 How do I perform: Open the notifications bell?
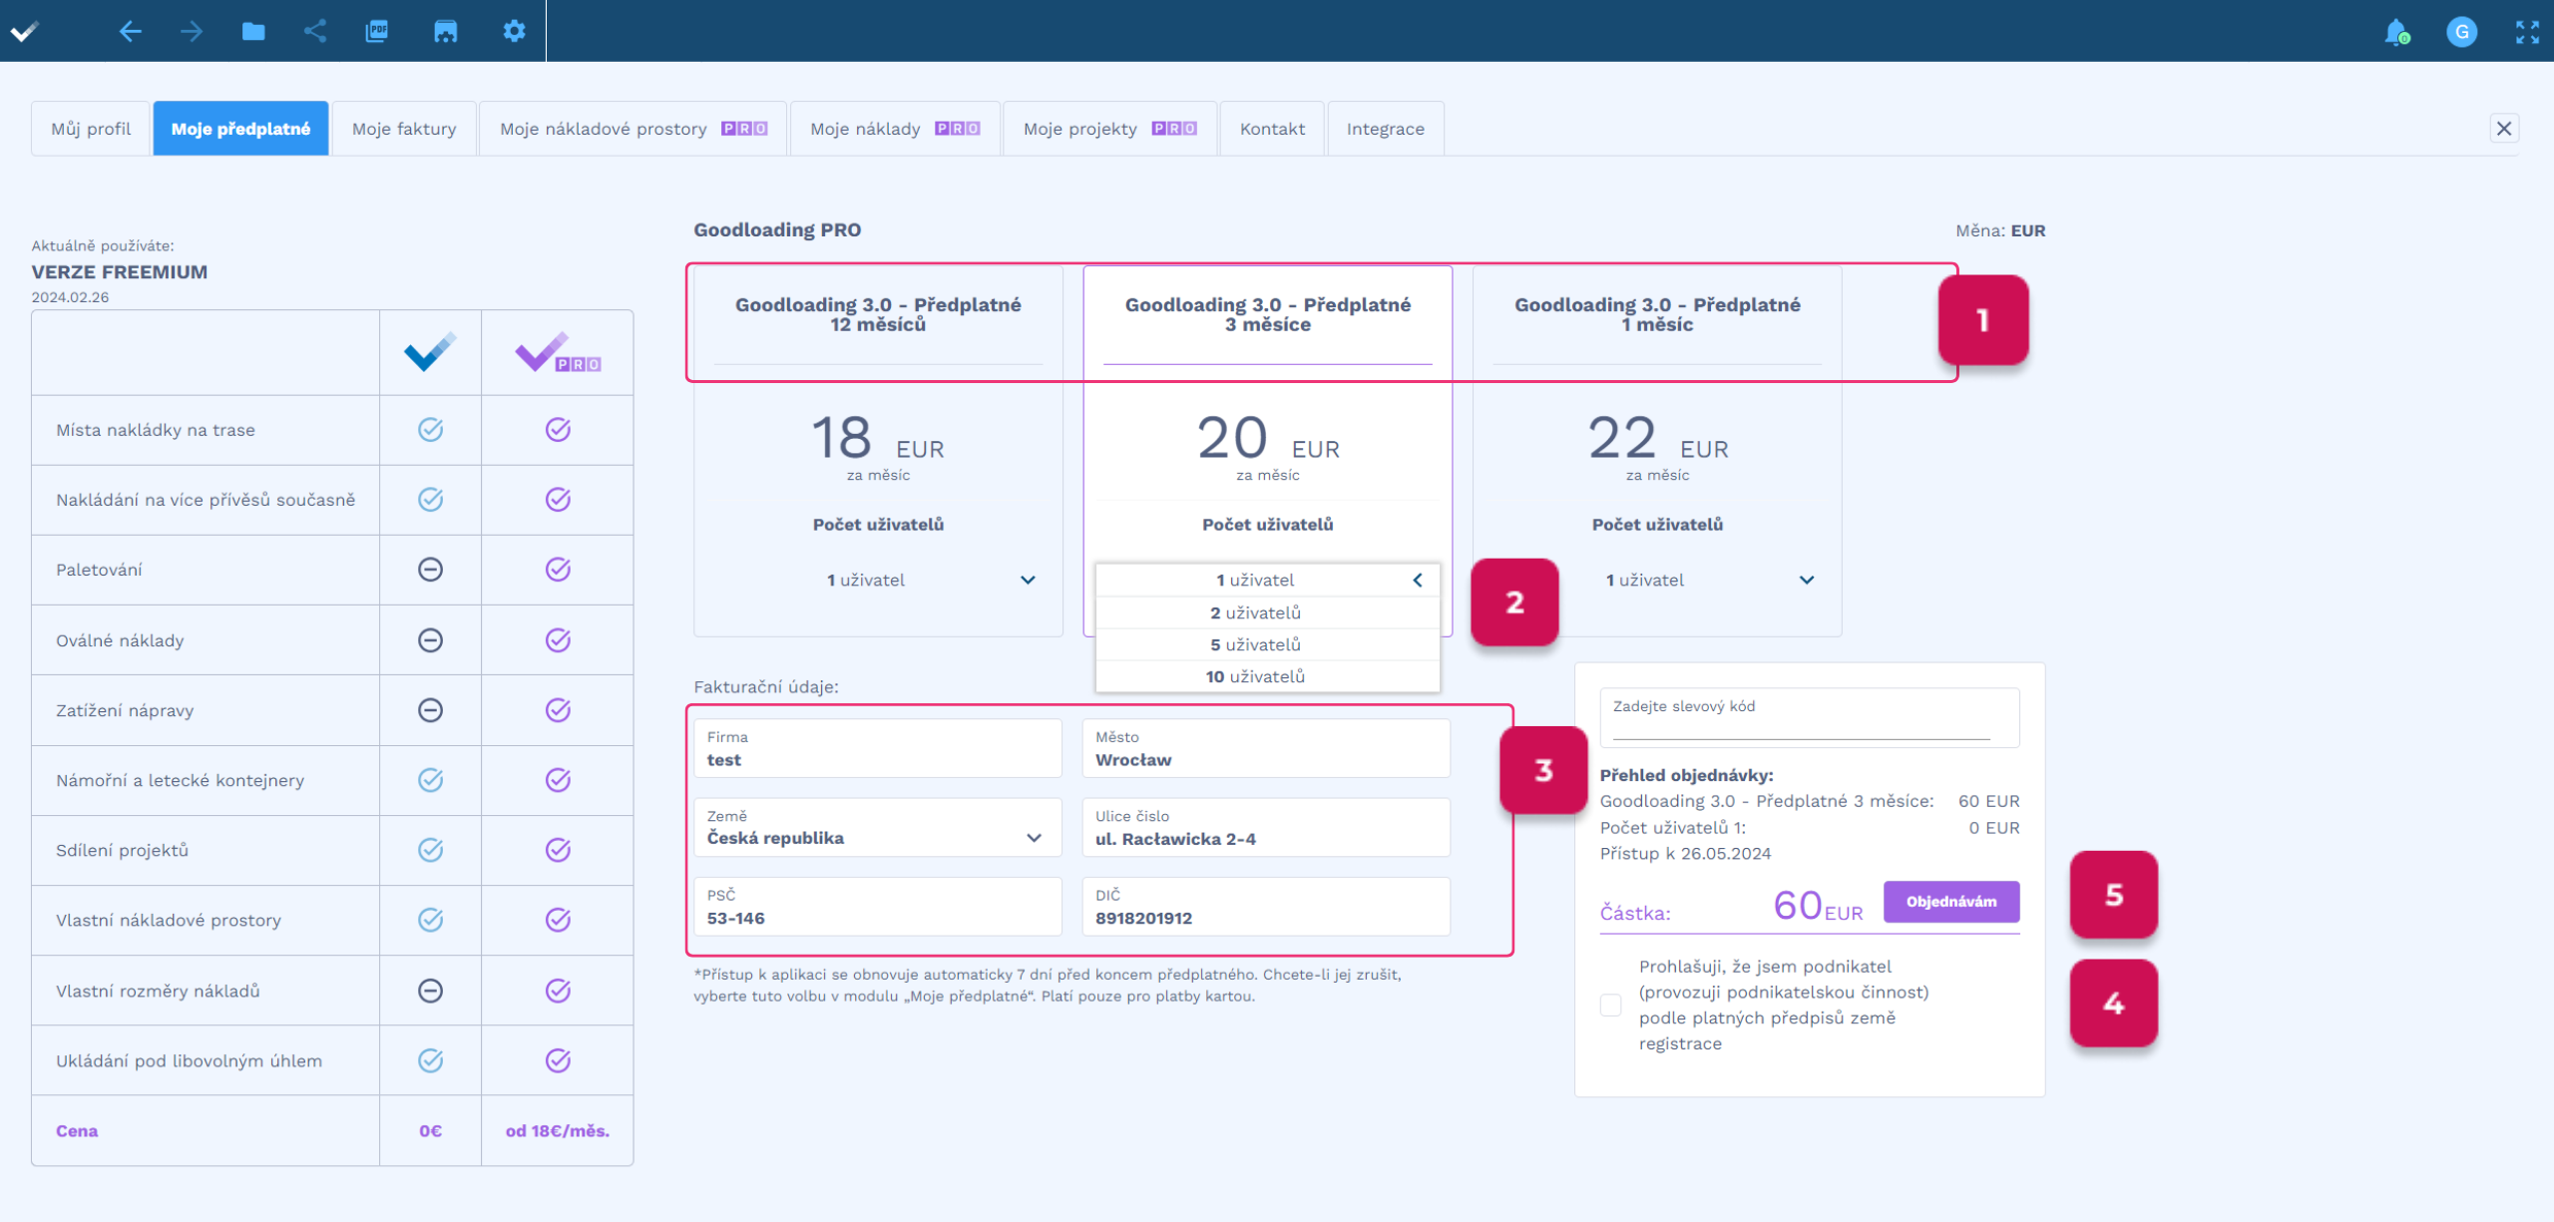click(x=2395, y=32)
